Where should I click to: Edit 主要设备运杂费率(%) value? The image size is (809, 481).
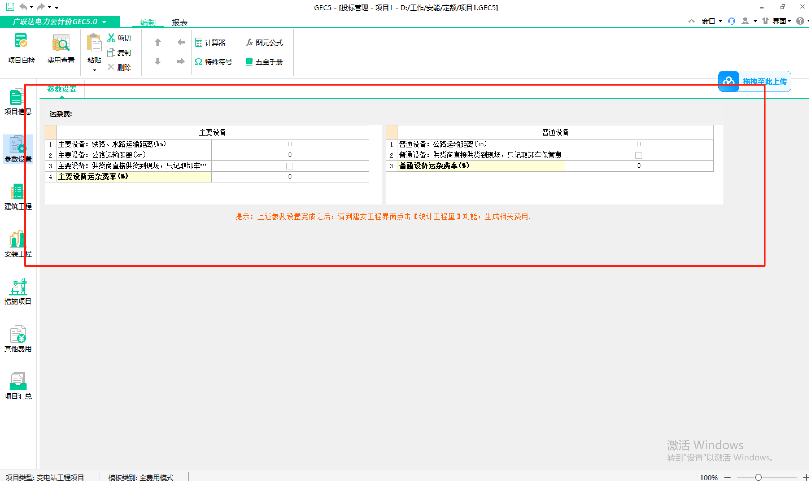(290, 176)
